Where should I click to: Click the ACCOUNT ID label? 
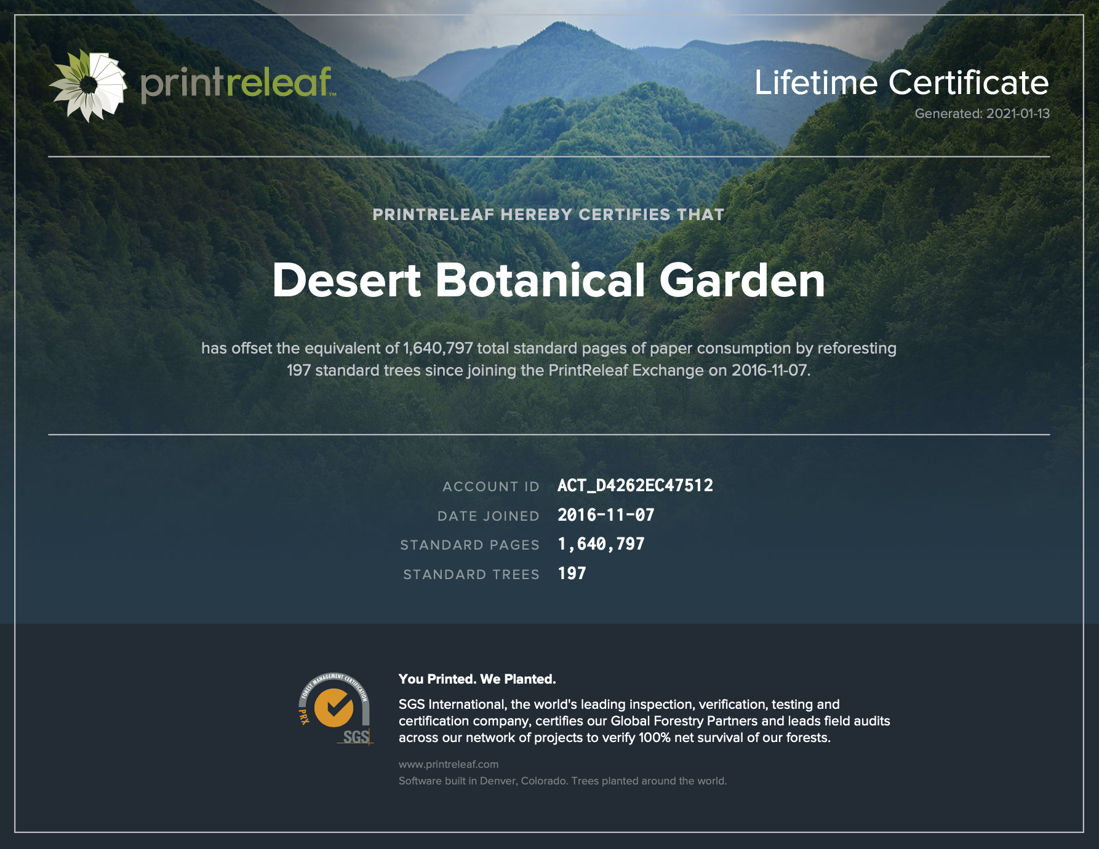coord(490,487)
